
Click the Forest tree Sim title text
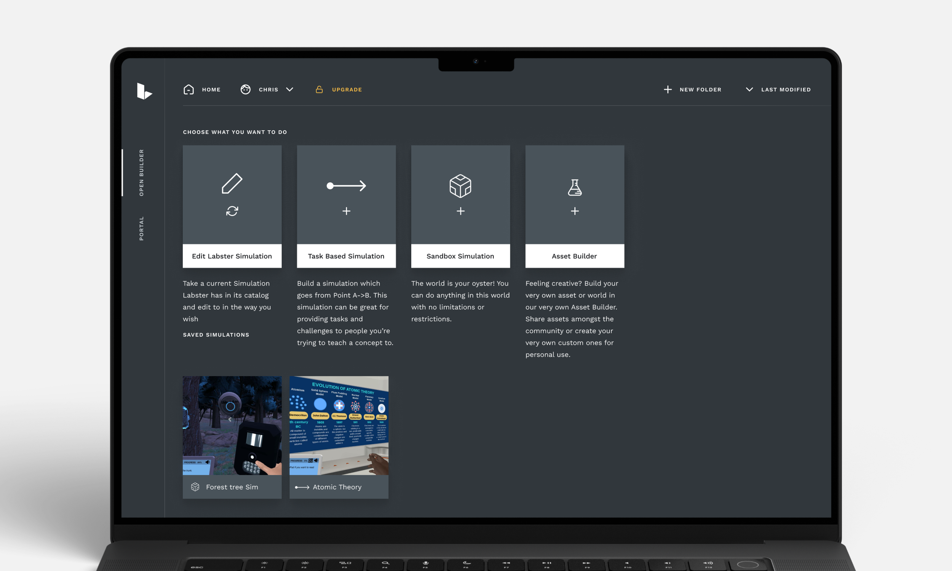pyautogui.click(x=232, y=487)
